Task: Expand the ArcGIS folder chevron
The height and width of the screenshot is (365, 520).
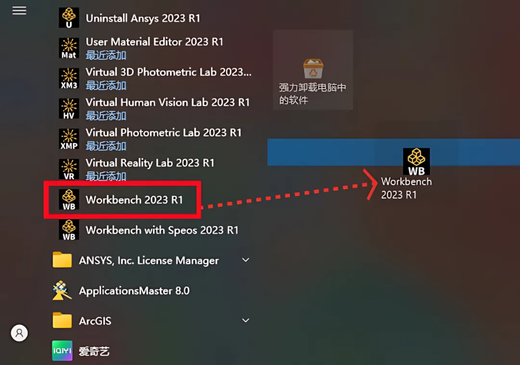Action: [x=246, y=321]
